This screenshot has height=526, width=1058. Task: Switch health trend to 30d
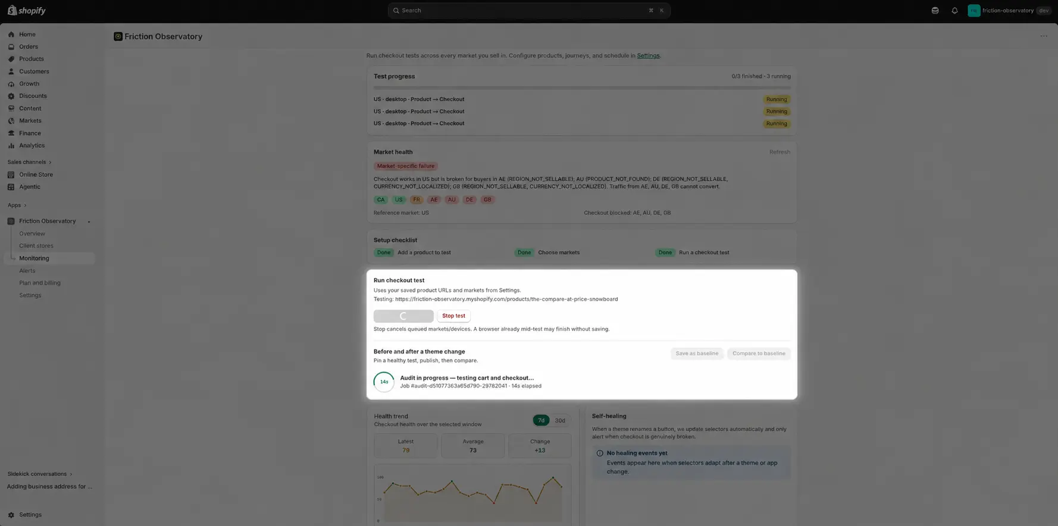560,421
